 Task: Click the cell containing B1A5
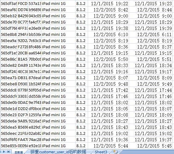[22, 59]
